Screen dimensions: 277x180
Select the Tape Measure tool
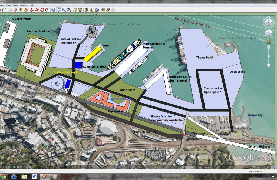point(21,10)
